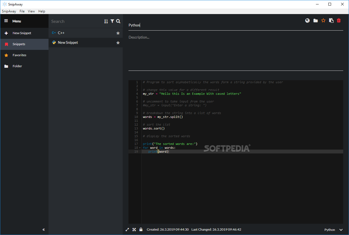Click code line words.sort()
The width and height of the screenshot is (349, 235).
[x=154, y=128]
